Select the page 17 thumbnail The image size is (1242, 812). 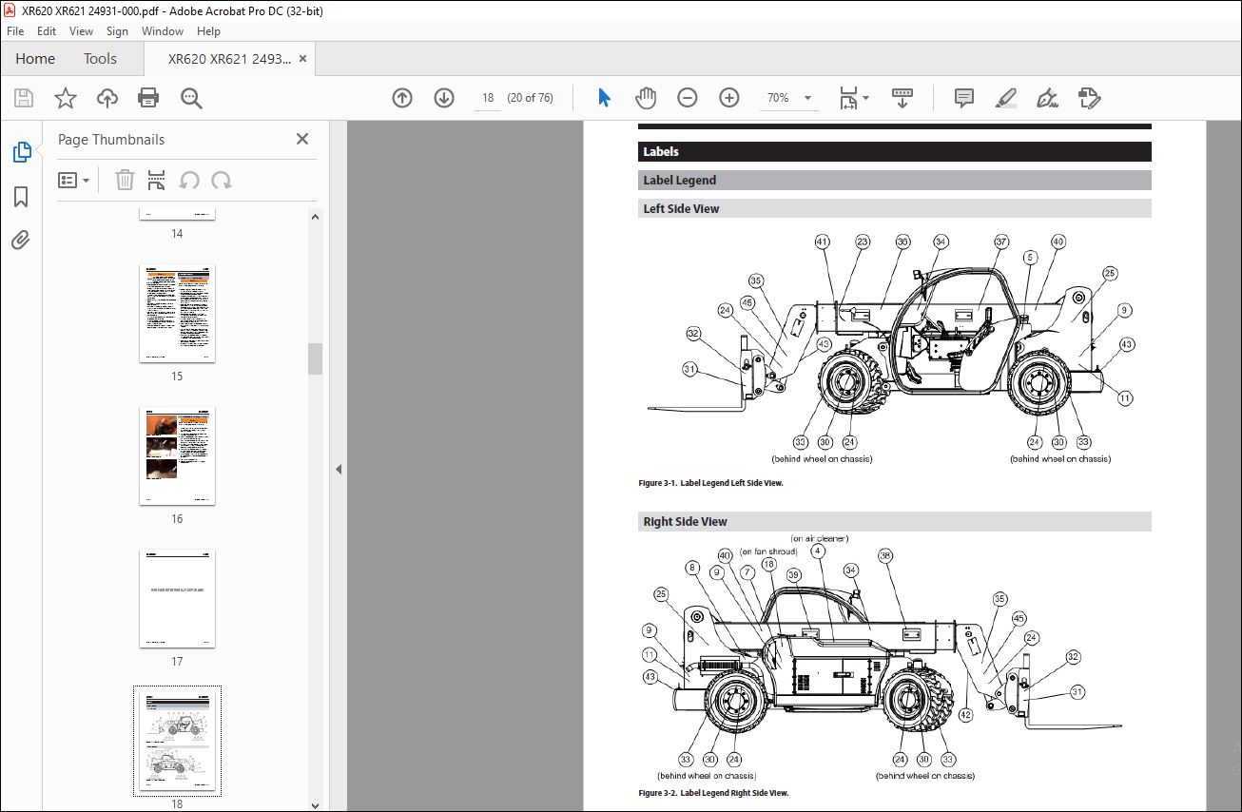177,599
